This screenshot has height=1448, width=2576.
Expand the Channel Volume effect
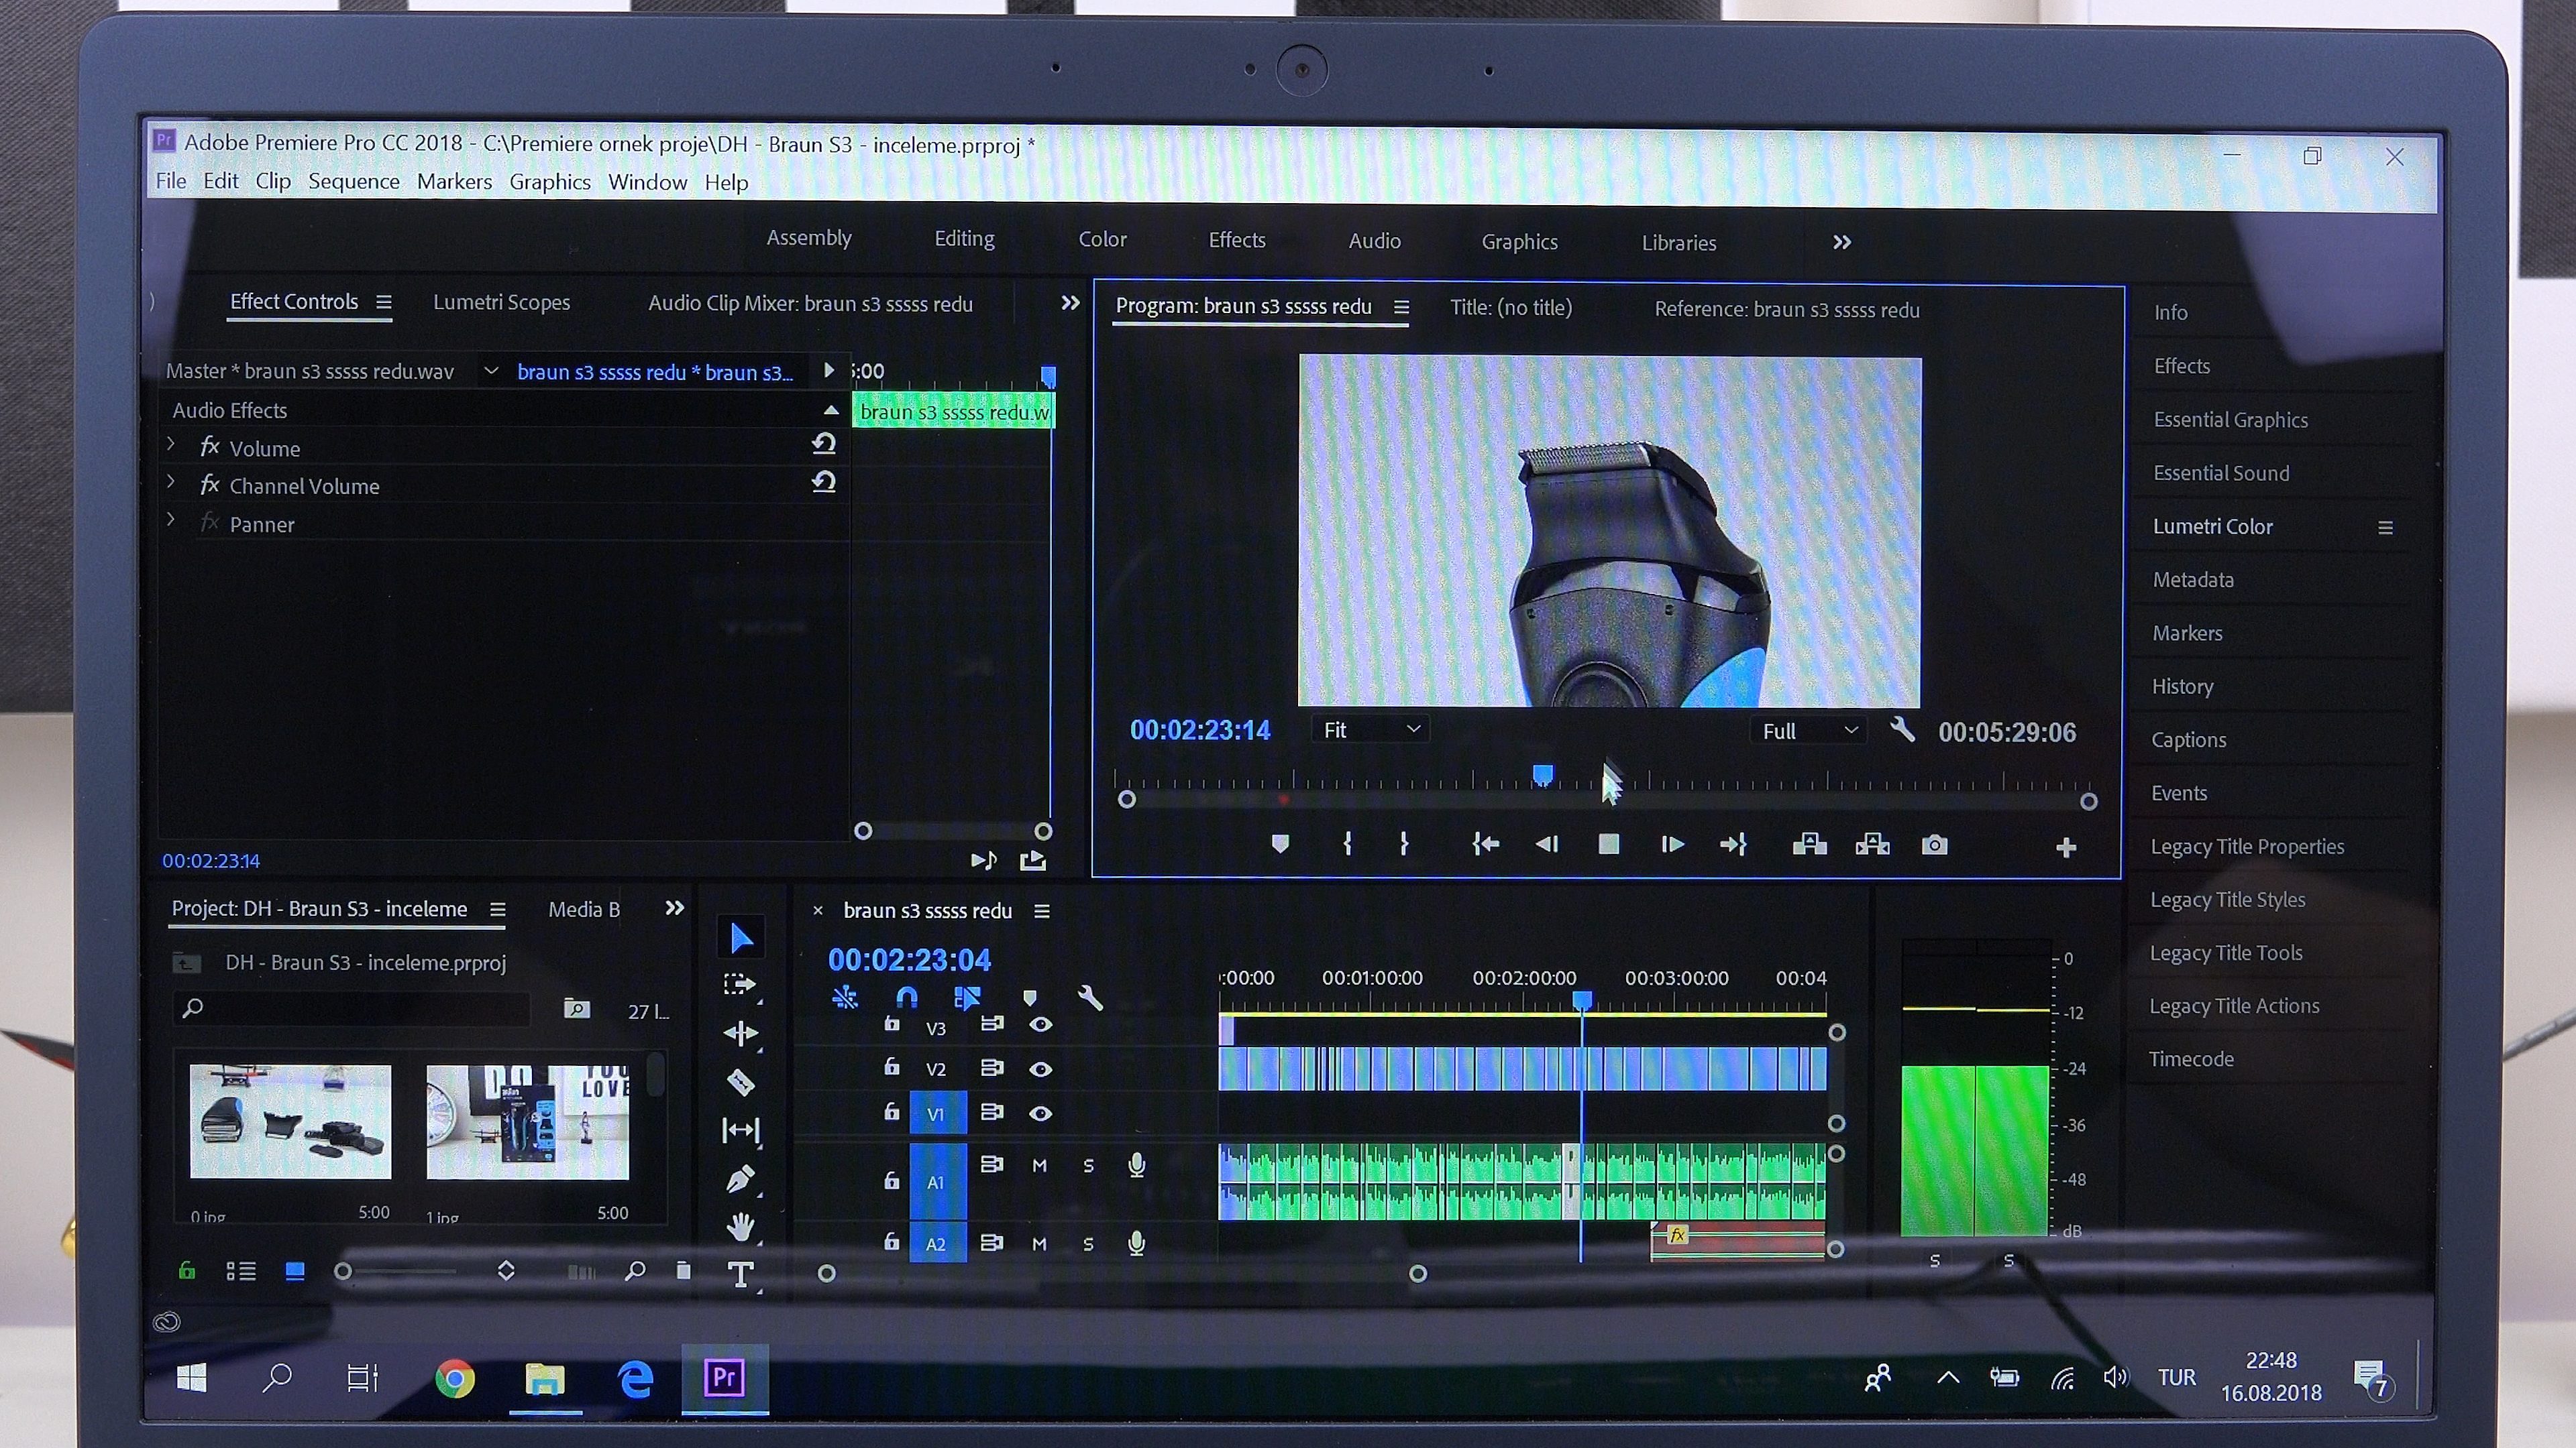pos(171,482)
